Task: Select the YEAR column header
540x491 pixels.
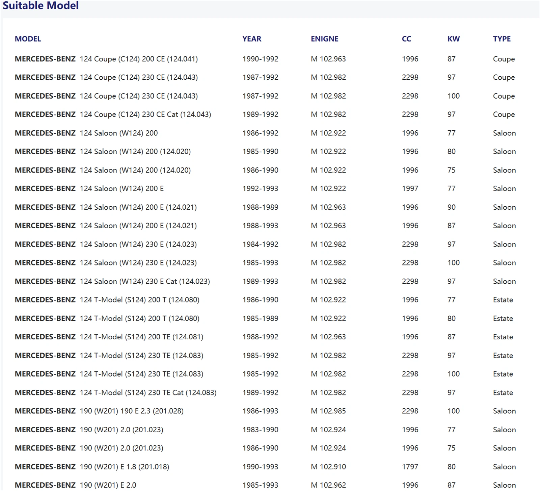Action: click(x=252, y=39)
